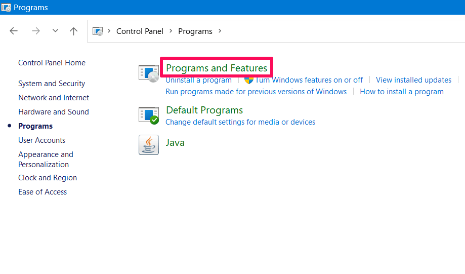Open Appearance and Personalization in the sidebar
465x274 pixels.
46,160
